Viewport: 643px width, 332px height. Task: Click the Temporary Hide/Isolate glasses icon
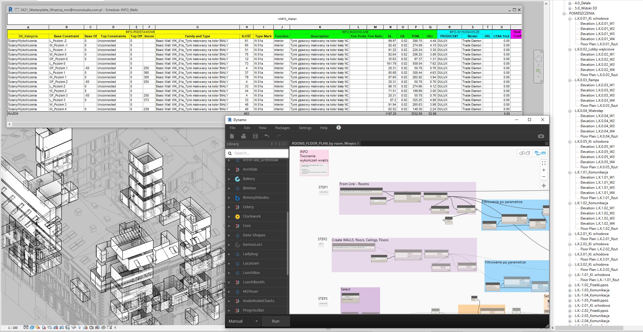(x=74, y=327)
